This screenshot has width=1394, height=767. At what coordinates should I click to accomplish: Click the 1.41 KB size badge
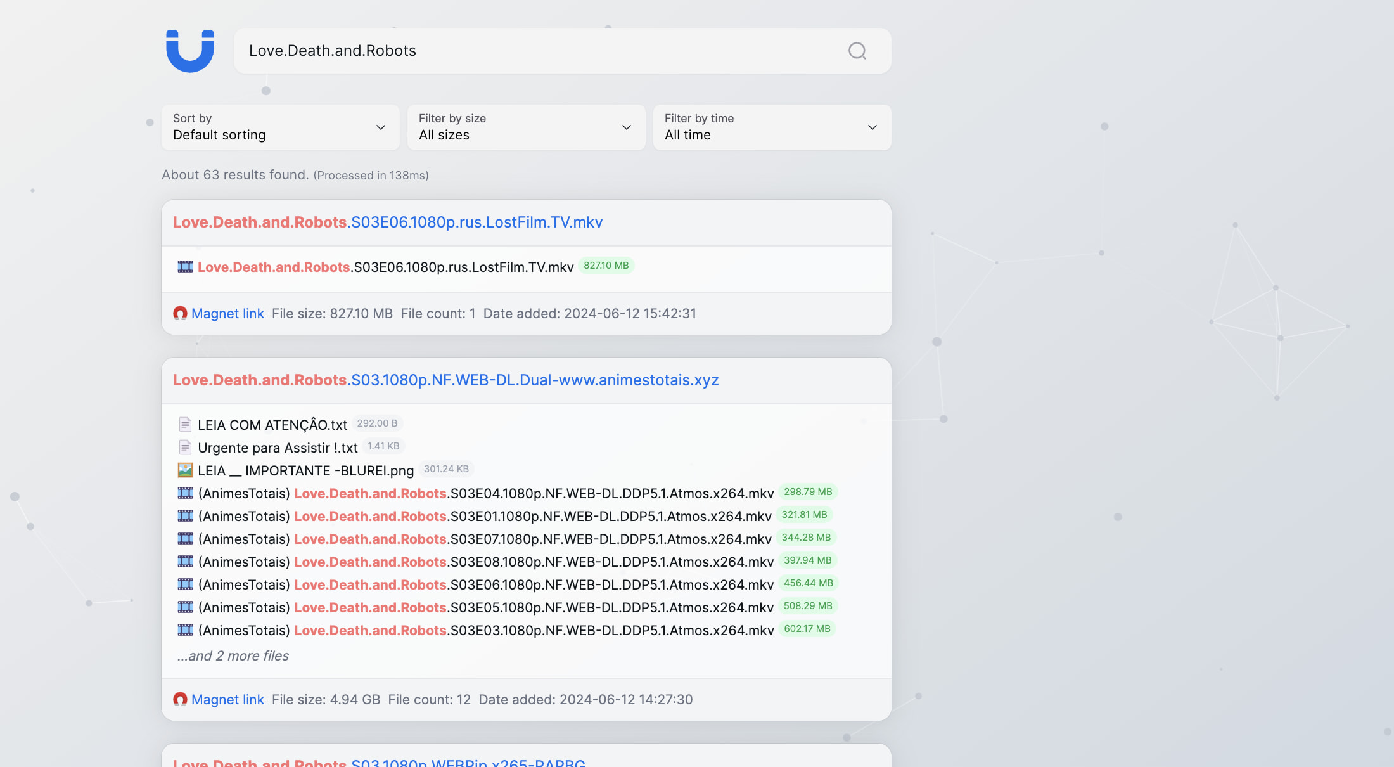click(383, 446)
